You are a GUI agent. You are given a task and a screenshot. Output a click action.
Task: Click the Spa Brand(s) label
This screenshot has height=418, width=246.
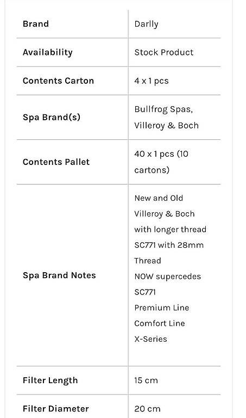coord(52,117)
